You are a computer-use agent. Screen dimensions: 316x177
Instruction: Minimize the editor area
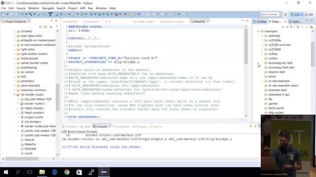[242, 21]
